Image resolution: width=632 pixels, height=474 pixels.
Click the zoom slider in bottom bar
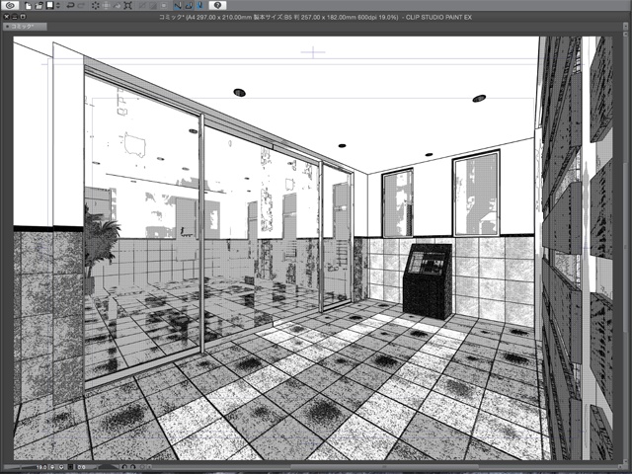point(19,467)
